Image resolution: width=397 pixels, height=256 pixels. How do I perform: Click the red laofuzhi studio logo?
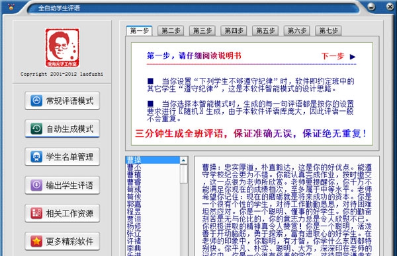(x=62, y=48)
